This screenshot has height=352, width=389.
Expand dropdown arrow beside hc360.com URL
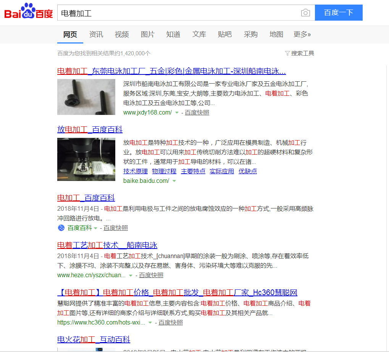150,323
